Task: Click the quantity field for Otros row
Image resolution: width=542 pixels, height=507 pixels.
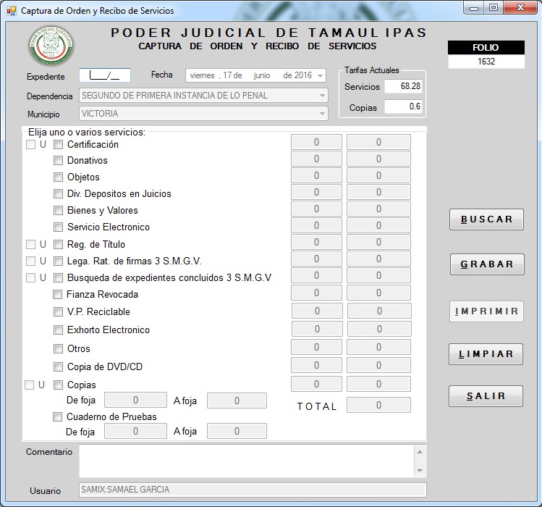Action: coord(317,347)
